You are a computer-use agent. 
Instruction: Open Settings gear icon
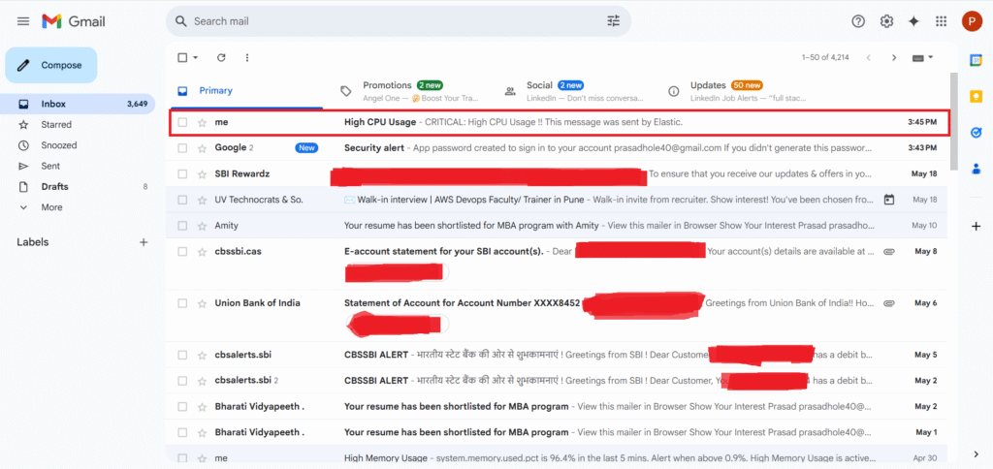(x=886, y=21)
